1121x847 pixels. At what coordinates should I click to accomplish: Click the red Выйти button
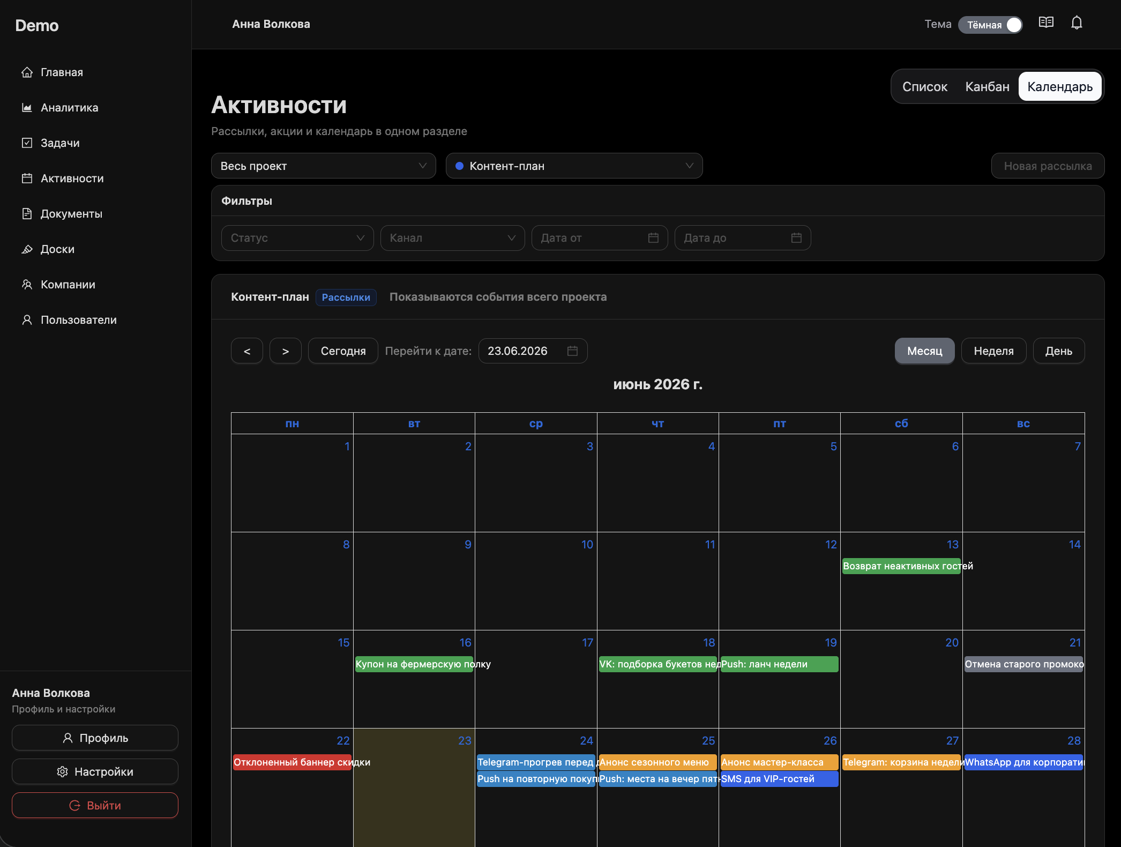click(x=95, y=805)
